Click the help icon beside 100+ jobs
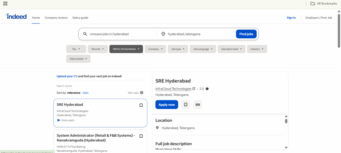 tap(142, 93)
